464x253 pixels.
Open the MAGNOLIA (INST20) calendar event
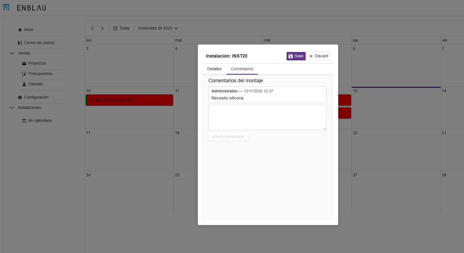129,100
